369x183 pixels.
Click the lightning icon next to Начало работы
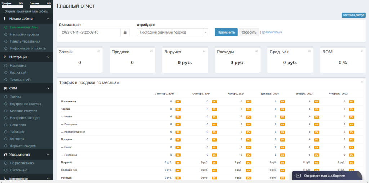(x=5, y=18)
